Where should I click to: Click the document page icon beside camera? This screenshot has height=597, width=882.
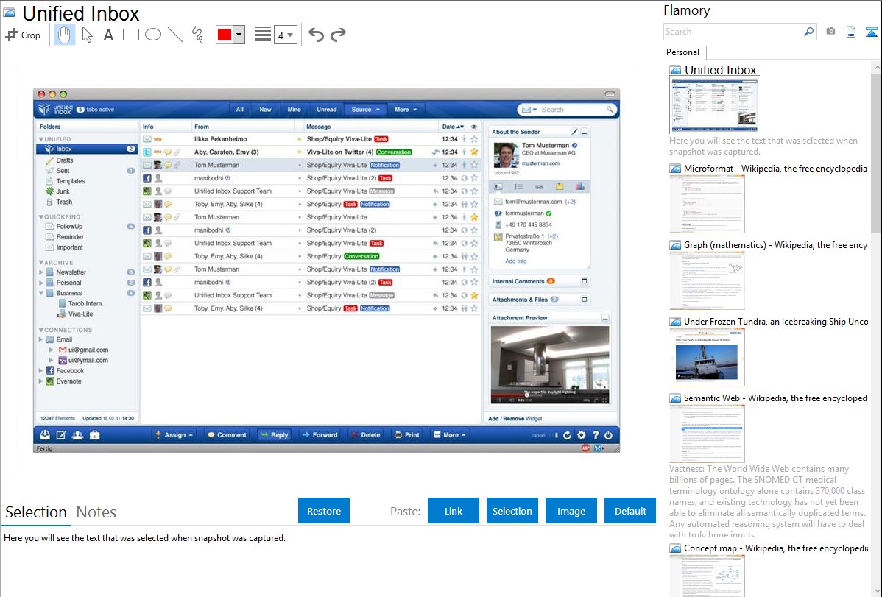point(851,32)
